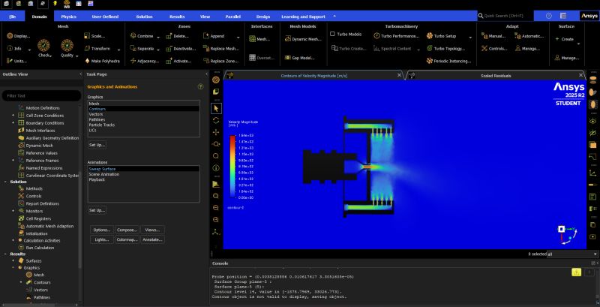Switch to the Results ribbon tab

(177, 17)
